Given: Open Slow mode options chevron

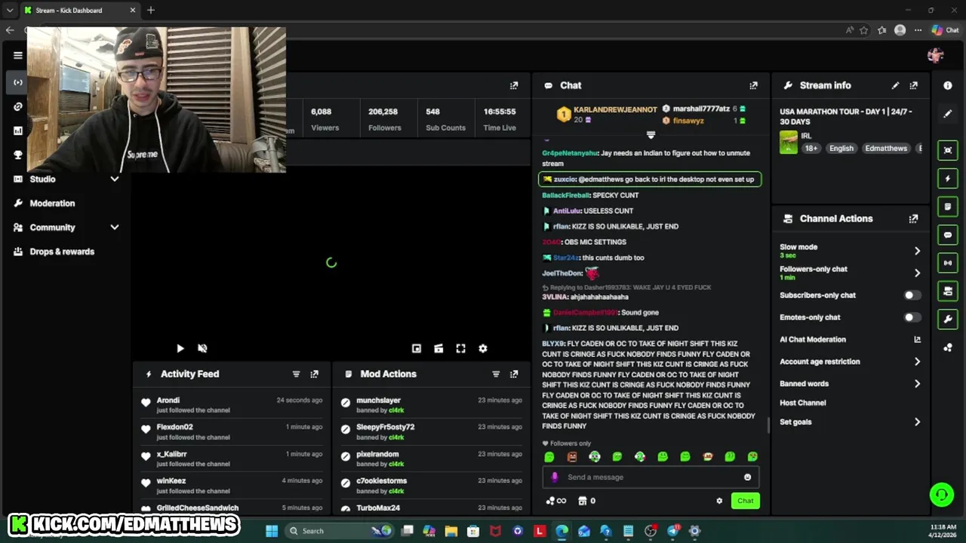Looking at the screenshot, I should tap(918, 250).
